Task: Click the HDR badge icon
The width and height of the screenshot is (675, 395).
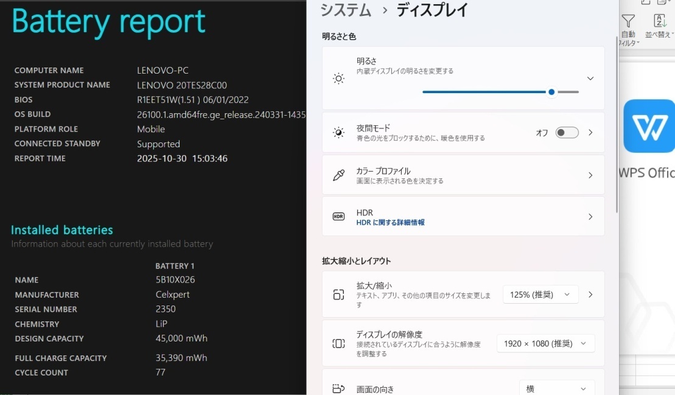Action: click(x=338, y=216)
